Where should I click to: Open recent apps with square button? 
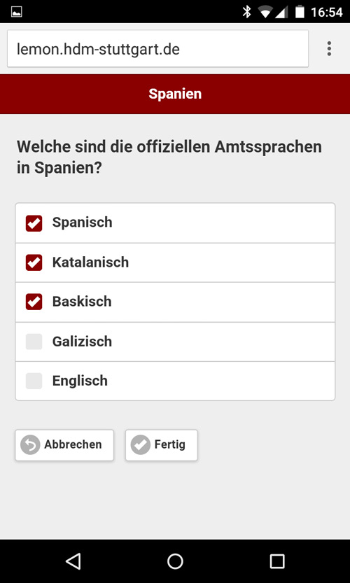277,561
